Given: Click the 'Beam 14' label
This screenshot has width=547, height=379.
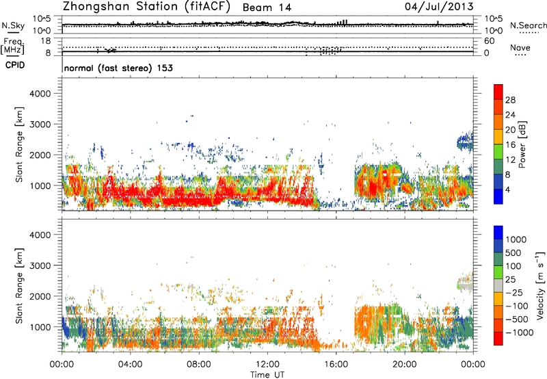Looking at the screenshot, I should click(267, 8).
